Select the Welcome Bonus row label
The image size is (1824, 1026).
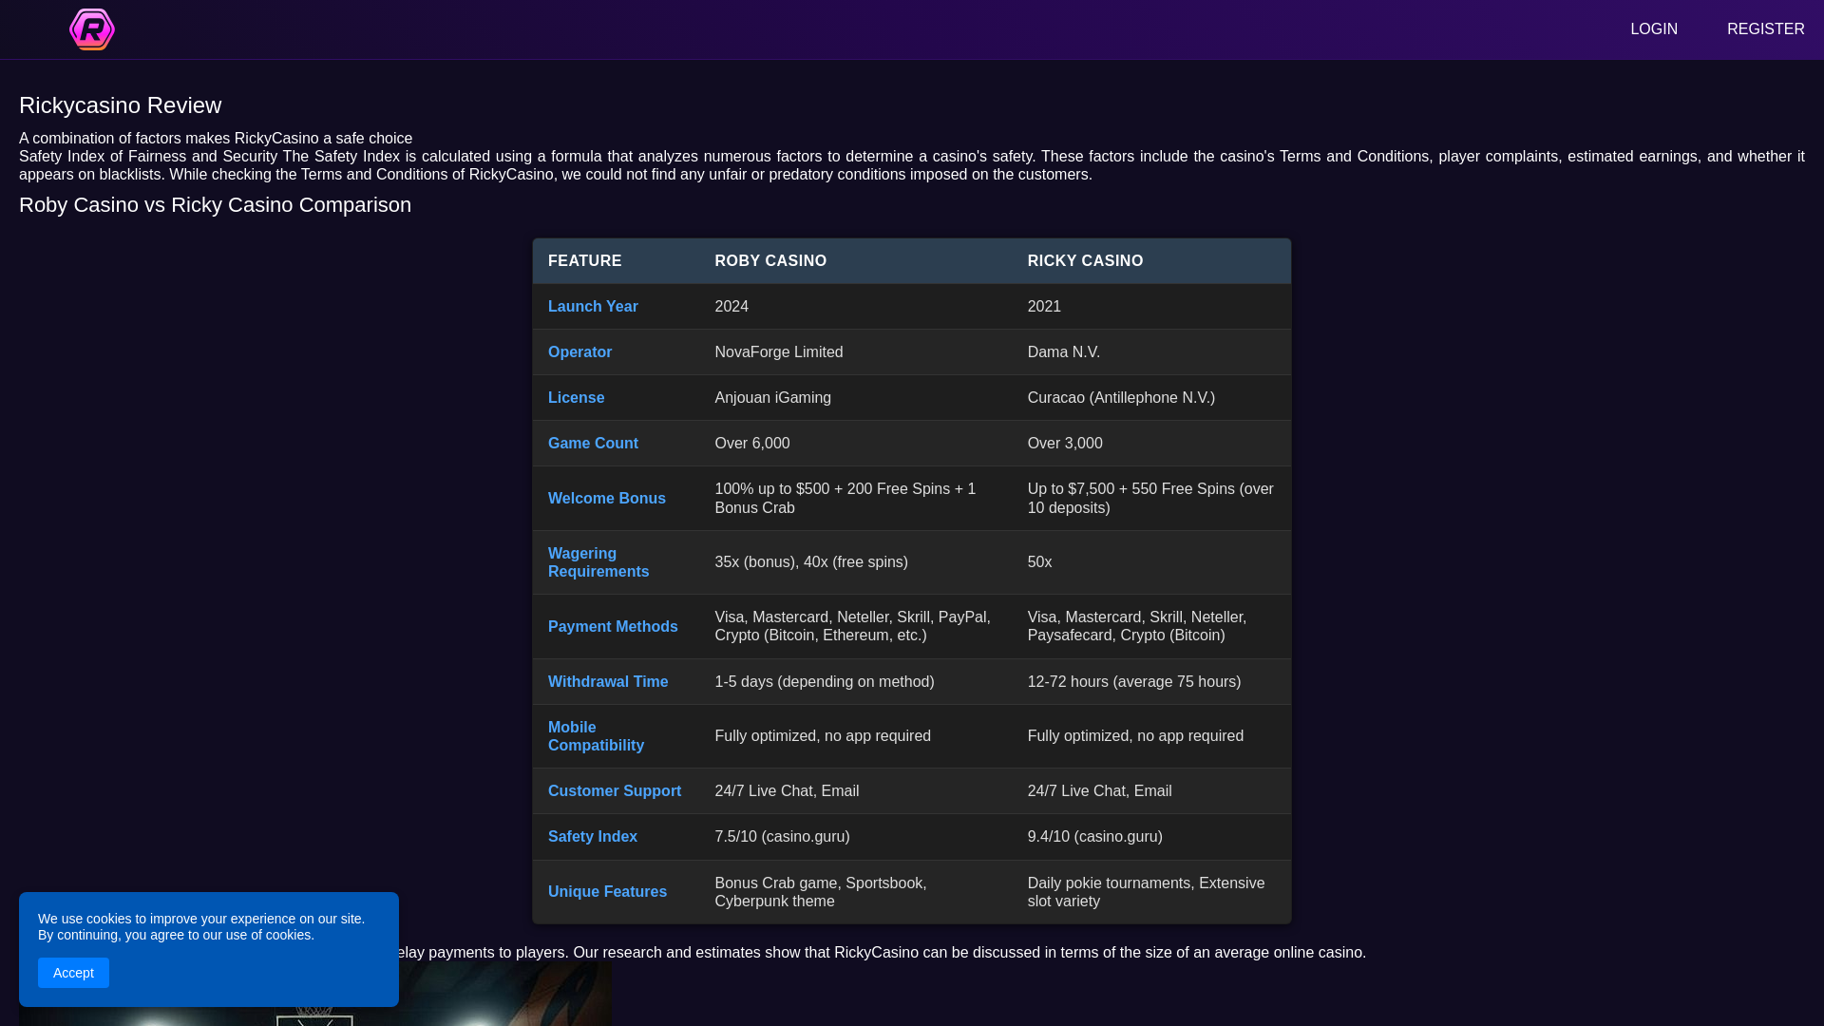click(x=606, y=499)
